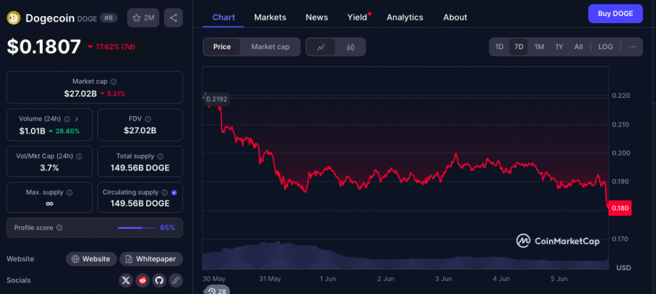Click the verified circulating supply badge
Image resolution: width=656 pixels, height=294 pixels.
point(174,192)
